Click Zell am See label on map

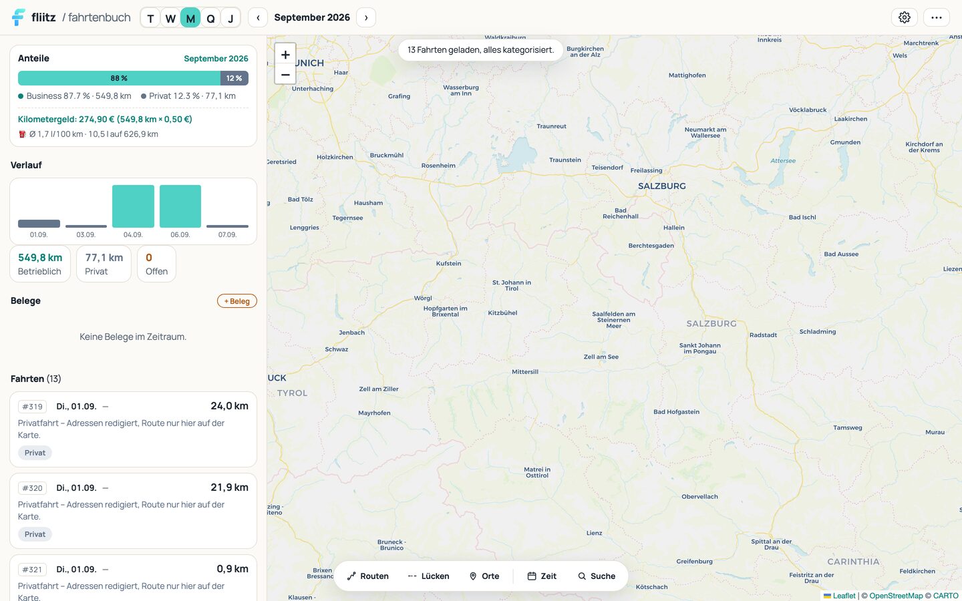click(x=601, y=357)
